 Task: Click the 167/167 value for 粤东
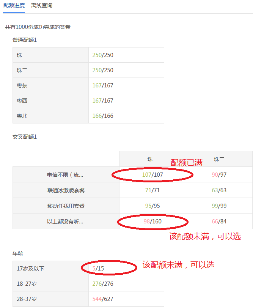click(x=103, y=85)
